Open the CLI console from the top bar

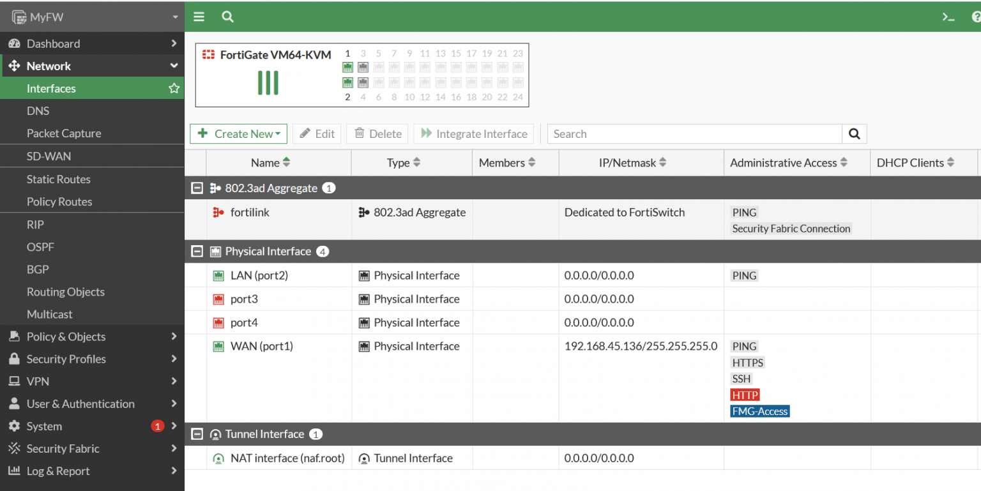click(x=948, y=16)
